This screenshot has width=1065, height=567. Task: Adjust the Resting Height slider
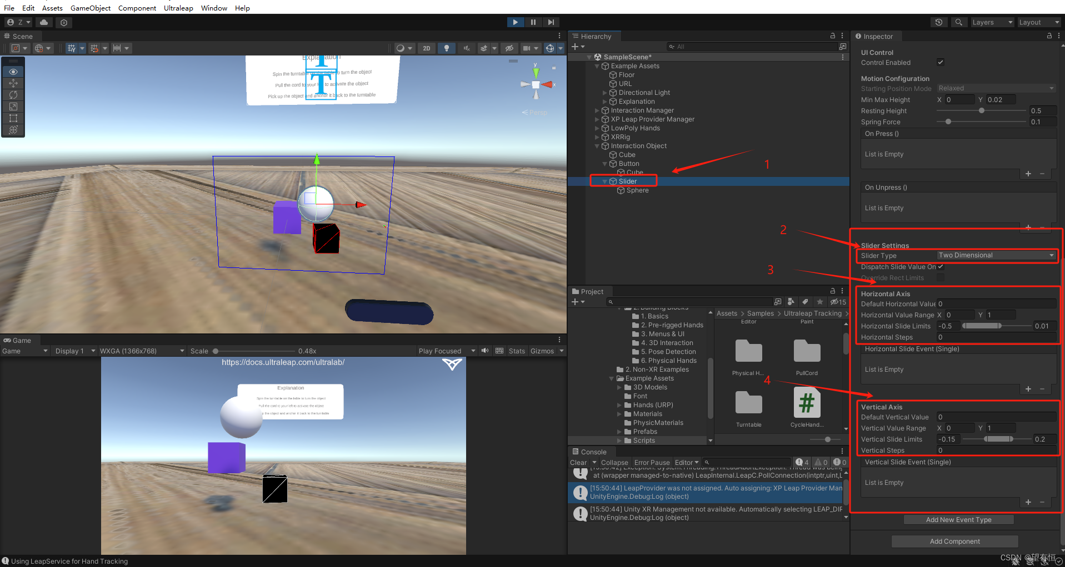pos(982,110)
